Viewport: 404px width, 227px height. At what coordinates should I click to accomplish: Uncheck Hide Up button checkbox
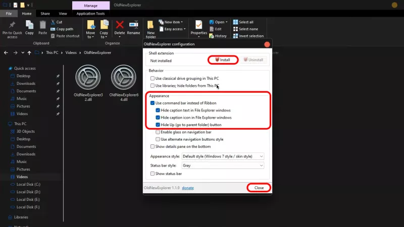158,125
